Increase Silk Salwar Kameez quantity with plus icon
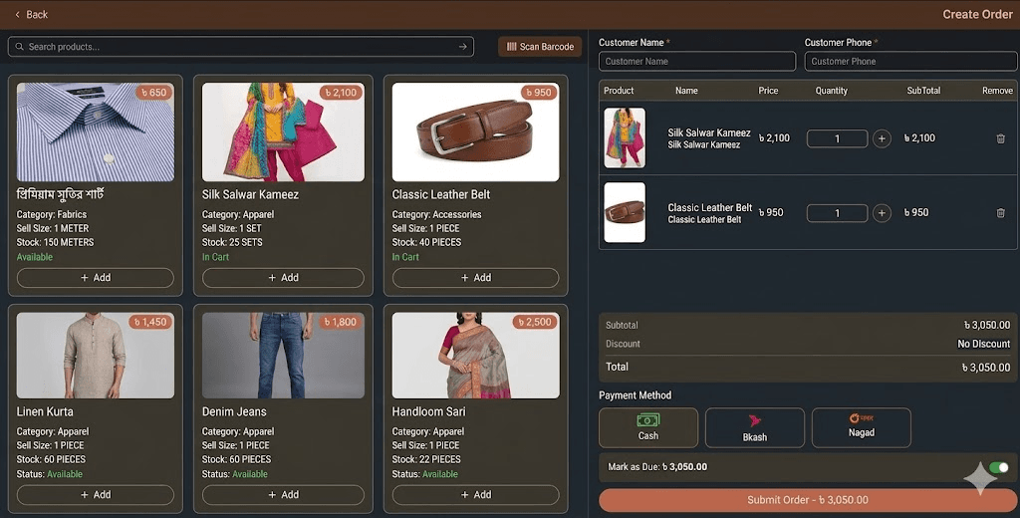 (882, 138)
